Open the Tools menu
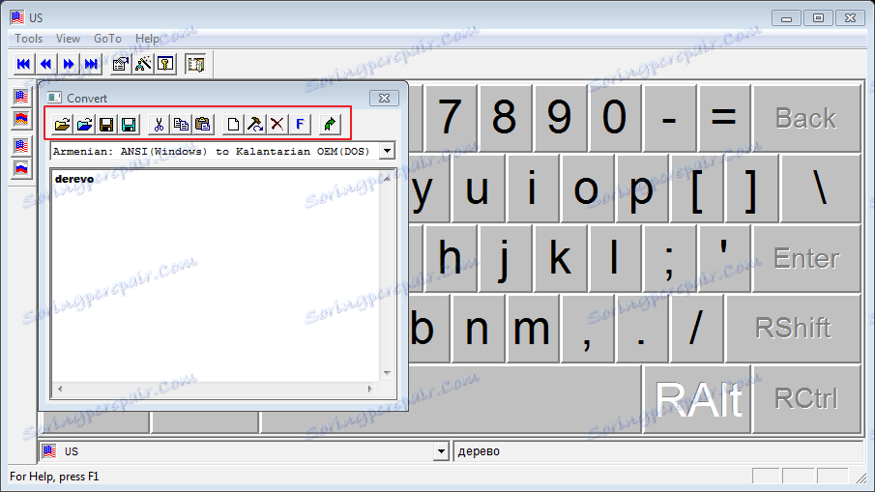 [28, 39]
